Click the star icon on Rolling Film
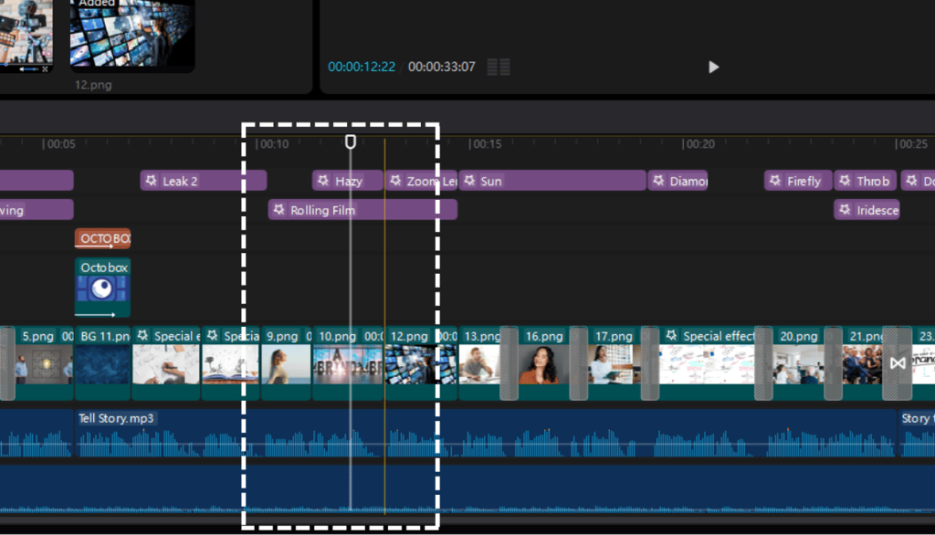935x535 pixels. point(278,209)
